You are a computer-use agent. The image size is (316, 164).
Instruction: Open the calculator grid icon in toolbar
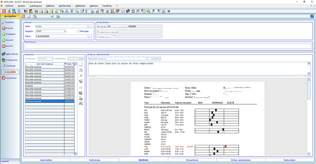[x=164, y=11]
